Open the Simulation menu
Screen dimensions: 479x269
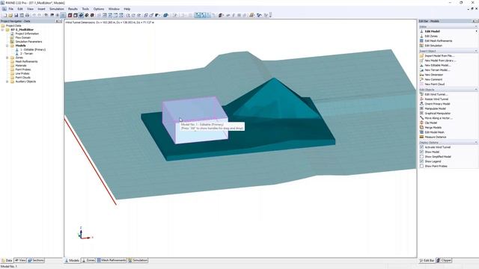57,9
